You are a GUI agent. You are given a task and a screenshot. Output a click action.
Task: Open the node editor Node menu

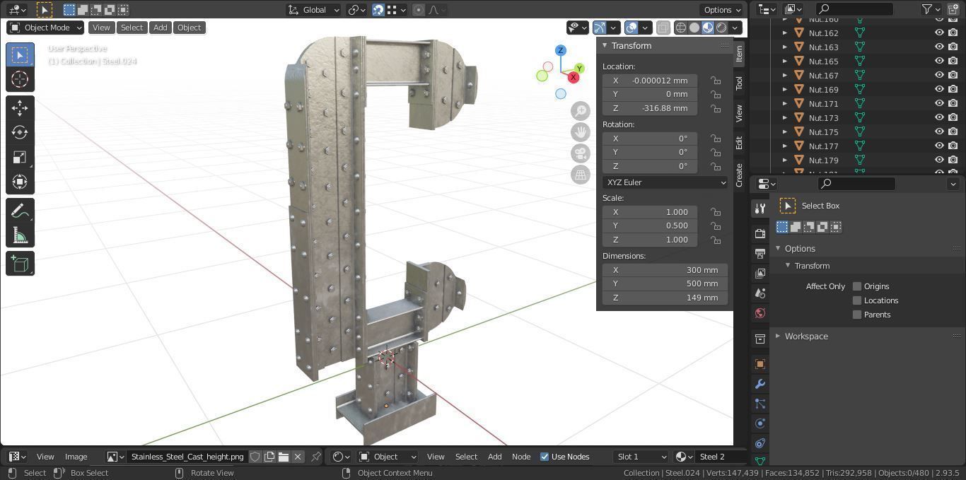pos(521,457)
